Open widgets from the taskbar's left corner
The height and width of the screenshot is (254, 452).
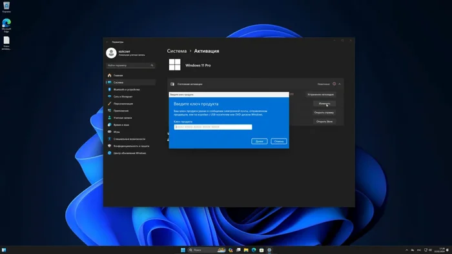pyautogui.click(x=4, y=250)
